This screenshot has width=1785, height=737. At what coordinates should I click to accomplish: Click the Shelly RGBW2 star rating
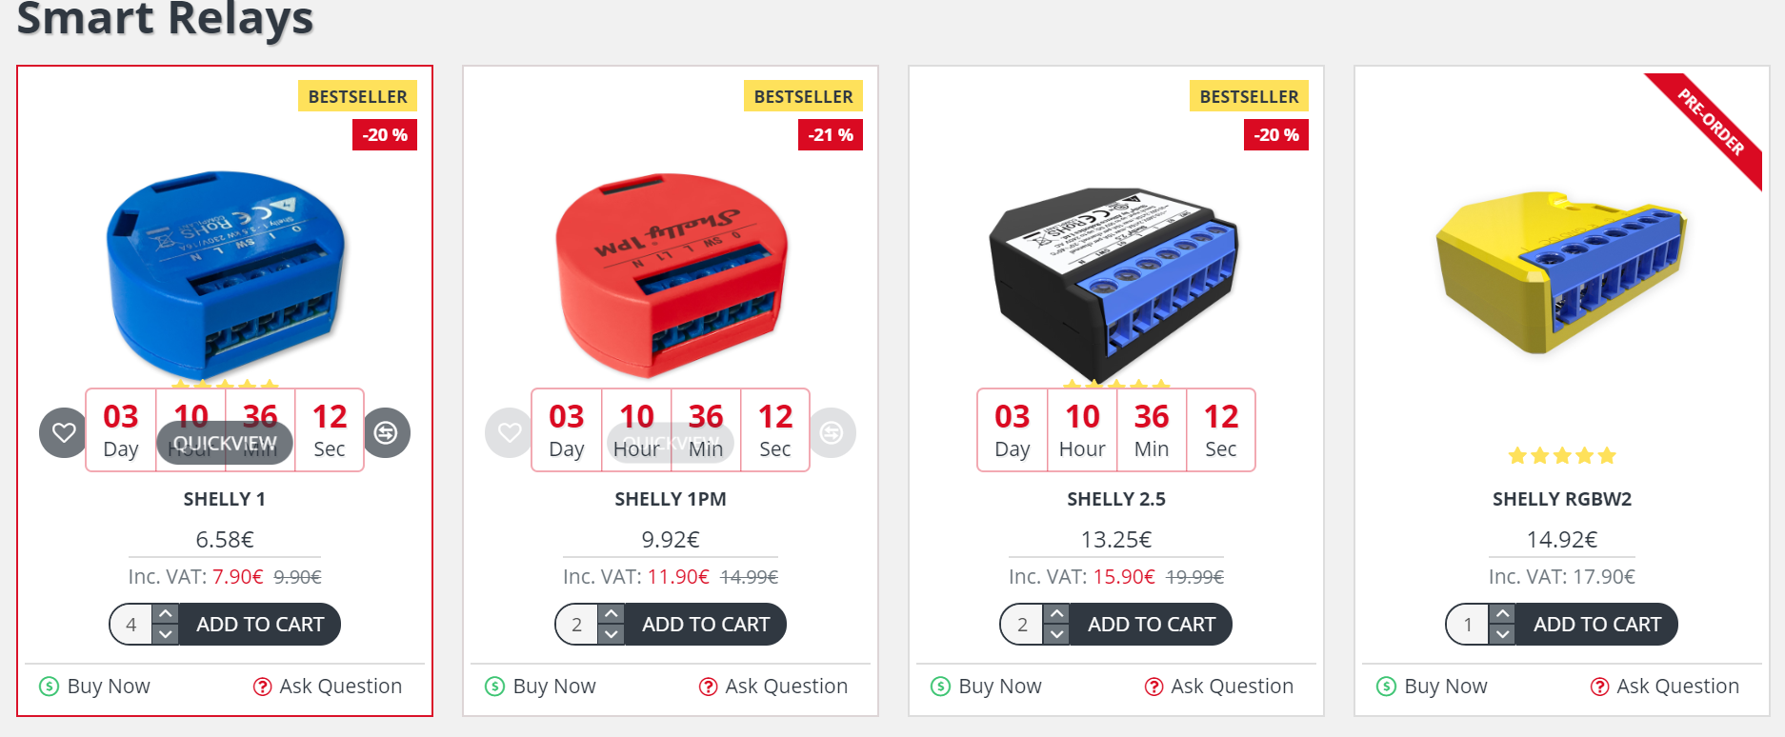1562,456
